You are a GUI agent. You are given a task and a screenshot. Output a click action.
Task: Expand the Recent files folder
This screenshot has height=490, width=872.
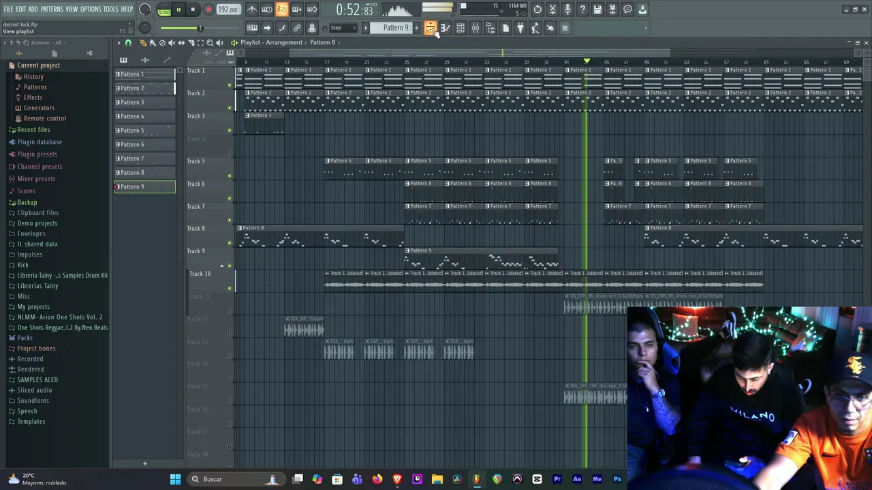click(x=33, y=129)
